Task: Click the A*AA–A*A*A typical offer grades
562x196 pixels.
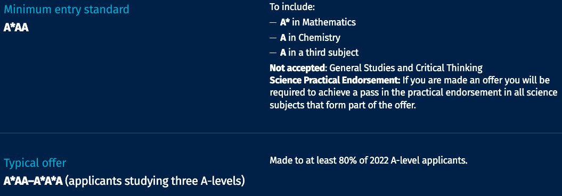Action: [x=33, y=181]
